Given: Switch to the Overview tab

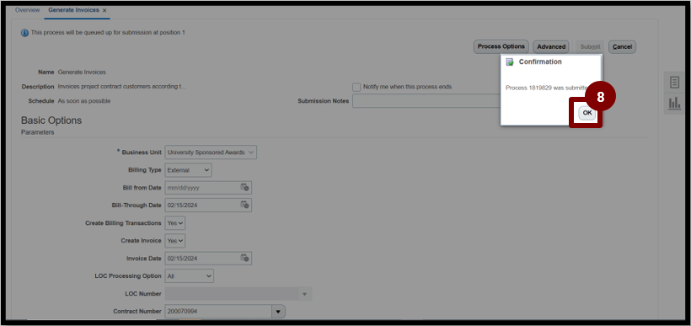Looking at the screenshot, I should tap(27, 10).
